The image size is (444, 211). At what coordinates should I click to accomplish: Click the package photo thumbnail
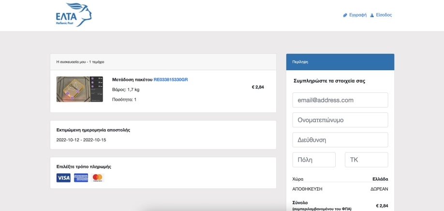click(x=79, y=89)
